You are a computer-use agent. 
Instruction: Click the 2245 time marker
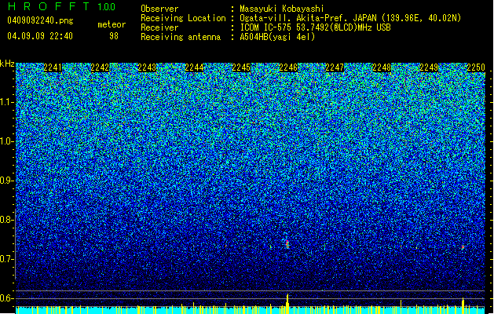pos(241,68)
